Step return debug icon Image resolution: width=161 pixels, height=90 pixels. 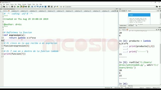pyautogui.click(x=40, y=7)
